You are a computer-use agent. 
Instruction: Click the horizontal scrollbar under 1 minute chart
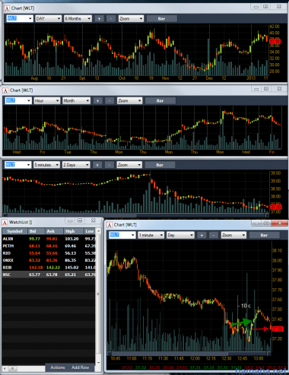pyautogui.click(x=189, y=354)
